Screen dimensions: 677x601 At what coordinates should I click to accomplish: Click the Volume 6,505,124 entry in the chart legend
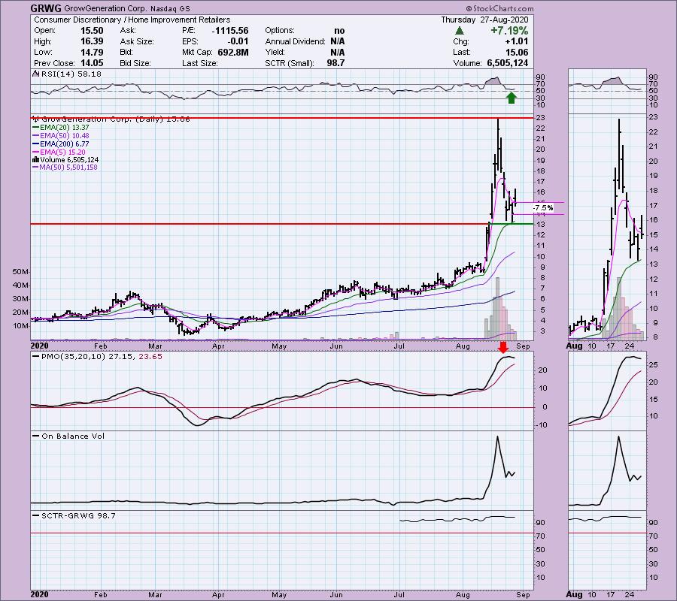pos(65,160)
